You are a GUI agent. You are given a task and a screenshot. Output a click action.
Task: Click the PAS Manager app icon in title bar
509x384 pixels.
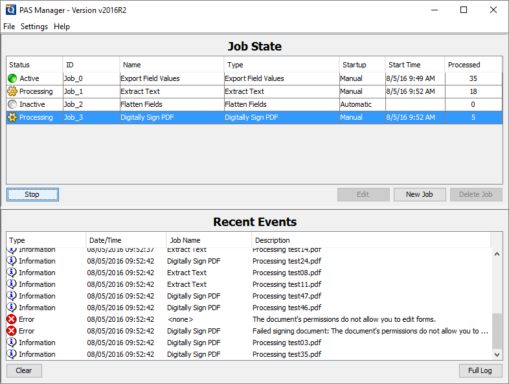(x=10, y=10)
